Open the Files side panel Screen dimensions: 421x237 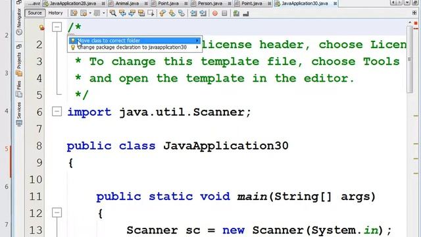19,89
